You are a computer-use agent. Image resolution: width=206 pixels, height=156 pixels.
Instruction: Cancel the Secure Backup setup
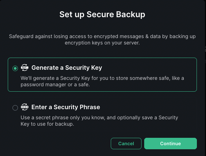[126, 144]
